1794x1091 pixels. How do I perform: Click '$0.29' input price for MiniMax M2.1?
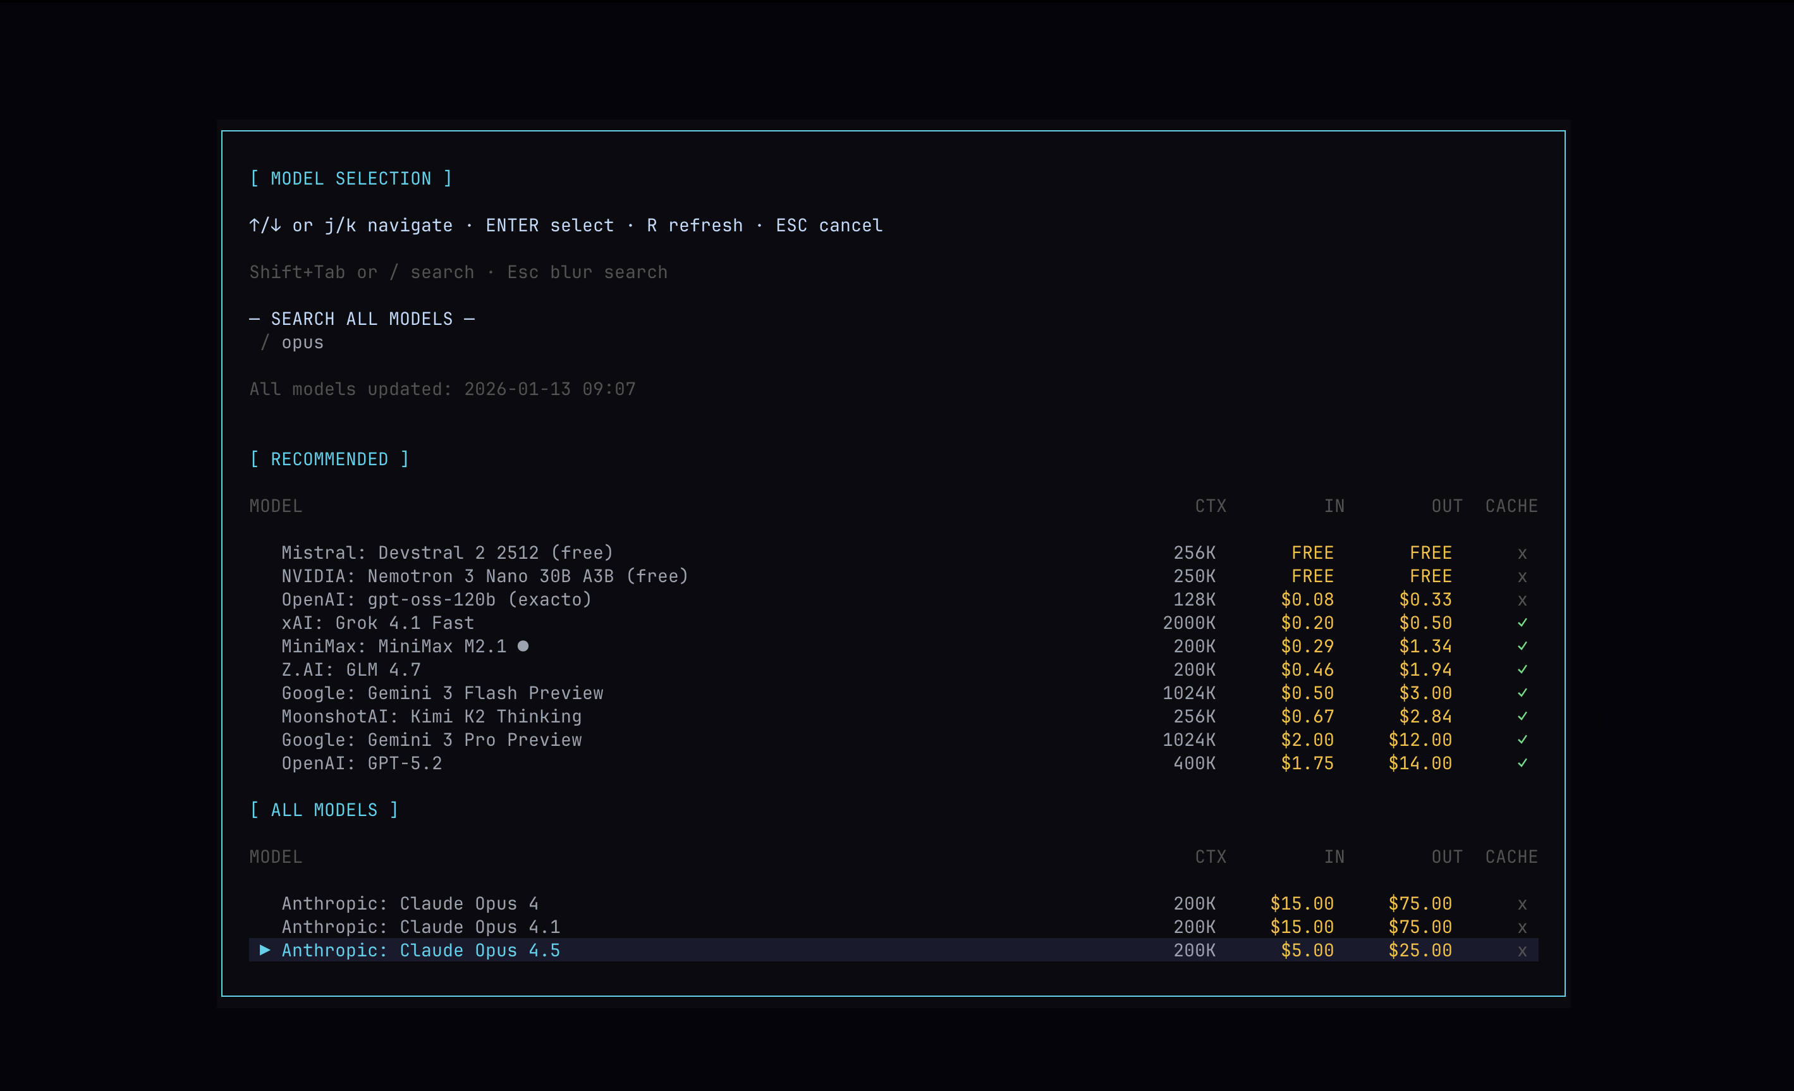coord(1307,646)
